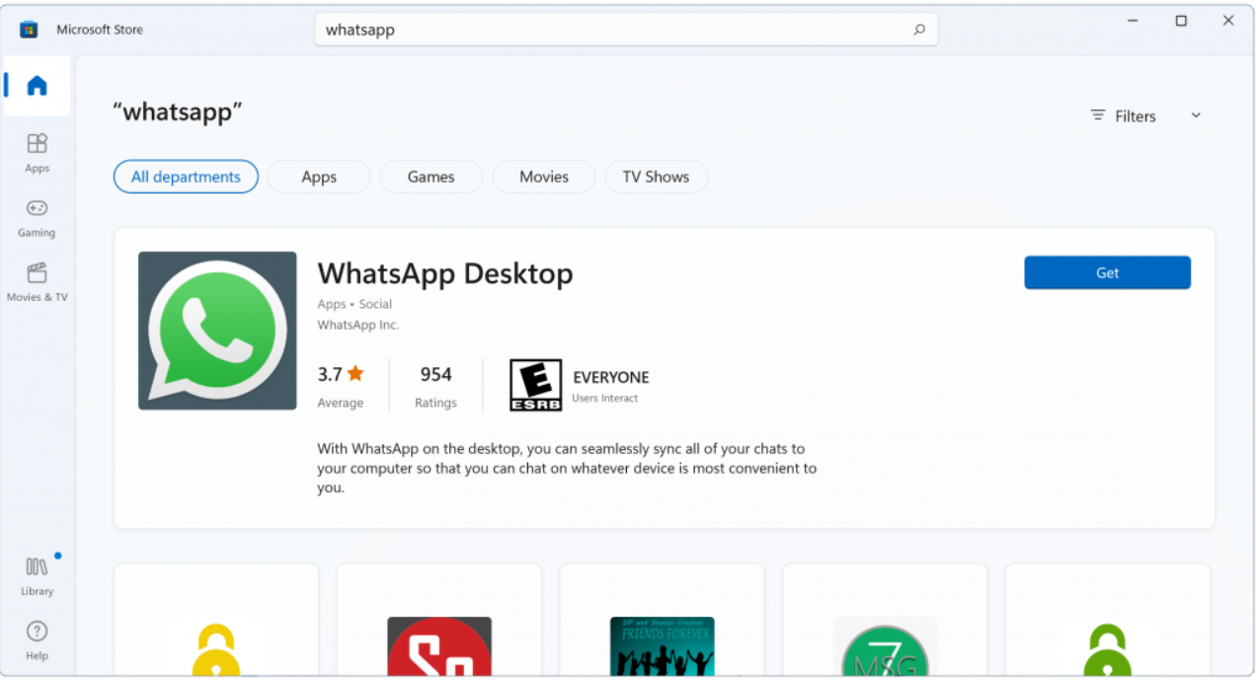Open the WhatsApp Desktop title
This screenshot has width=1256, height=683.
(x=445, y=273)
